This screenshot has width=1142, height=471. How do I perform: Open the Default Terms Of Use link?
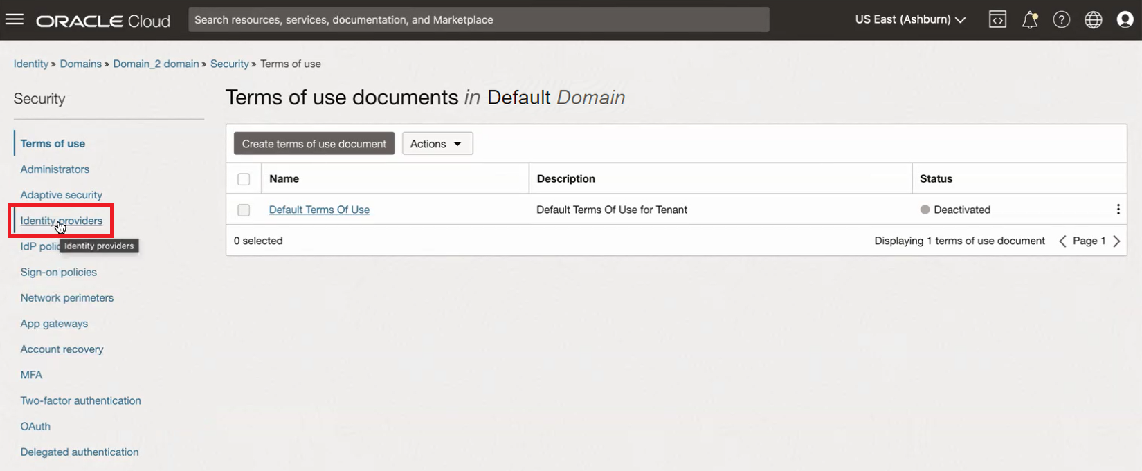point(319,210)
